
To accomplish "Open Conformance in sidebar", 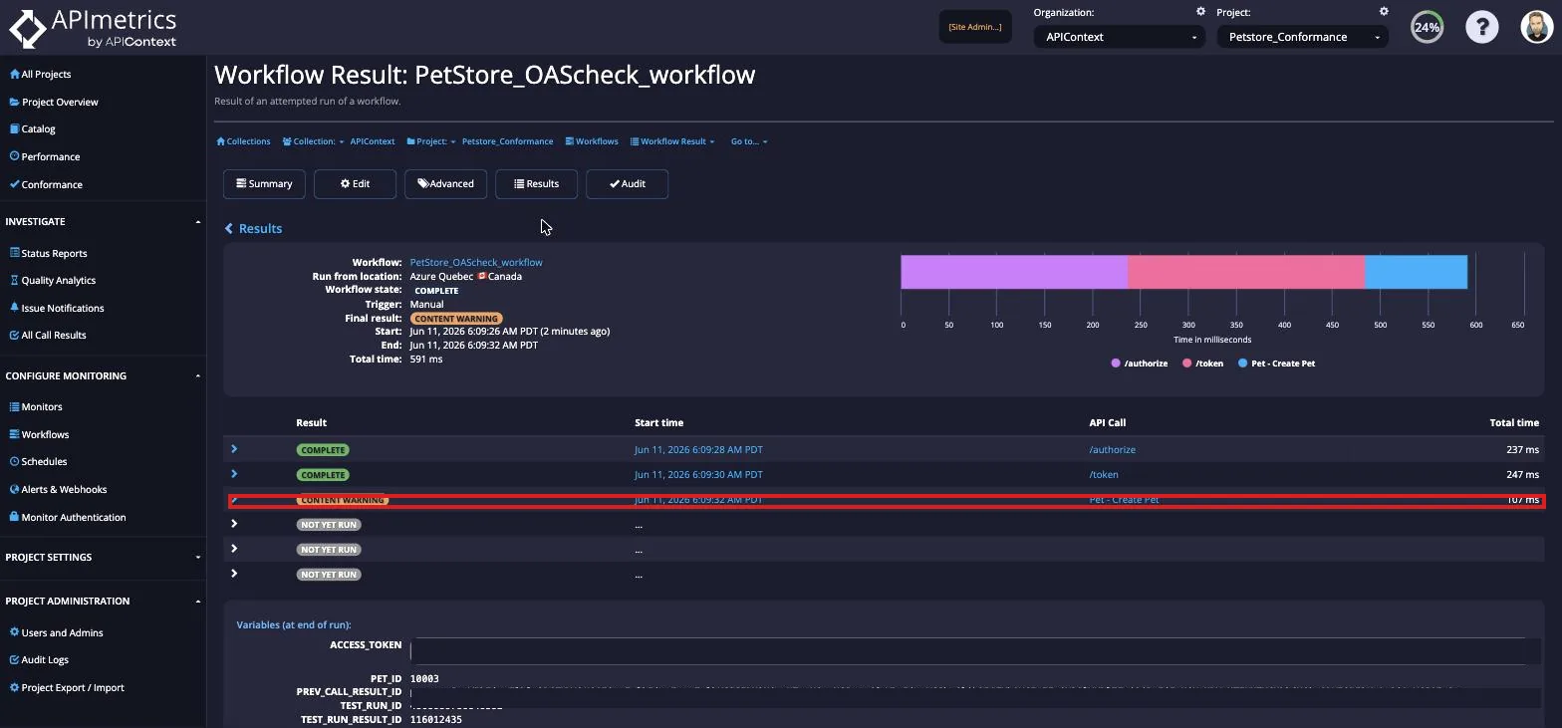I will [x=46, y=184].
